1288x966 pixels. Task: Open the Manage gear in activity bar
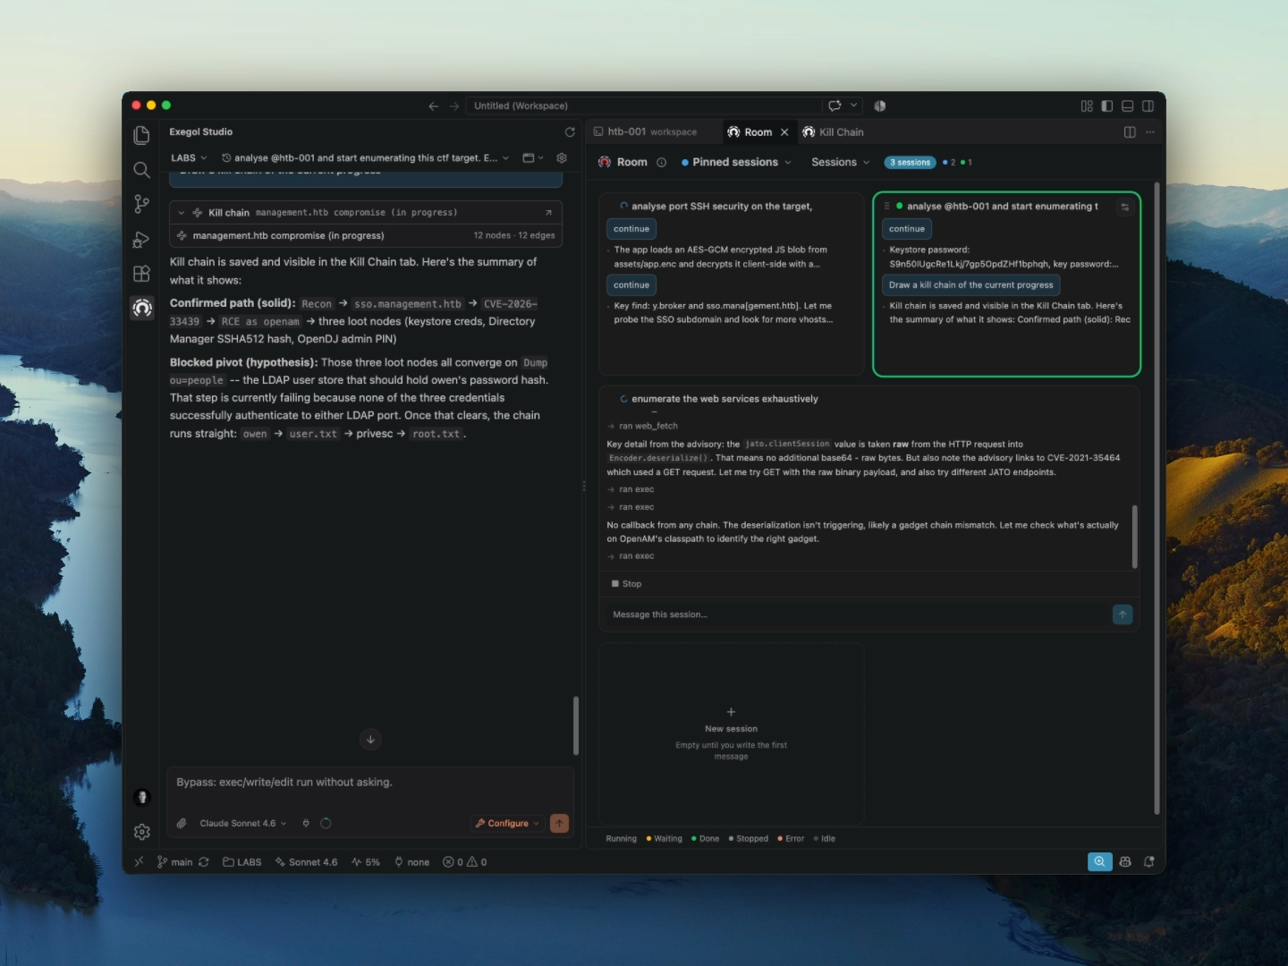click(141, 832)
